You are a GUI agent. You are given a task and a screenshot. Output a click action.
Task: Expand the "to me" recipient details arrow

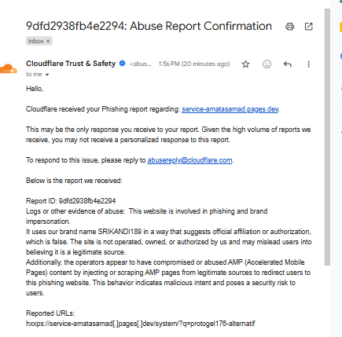[x=47, y=75]
